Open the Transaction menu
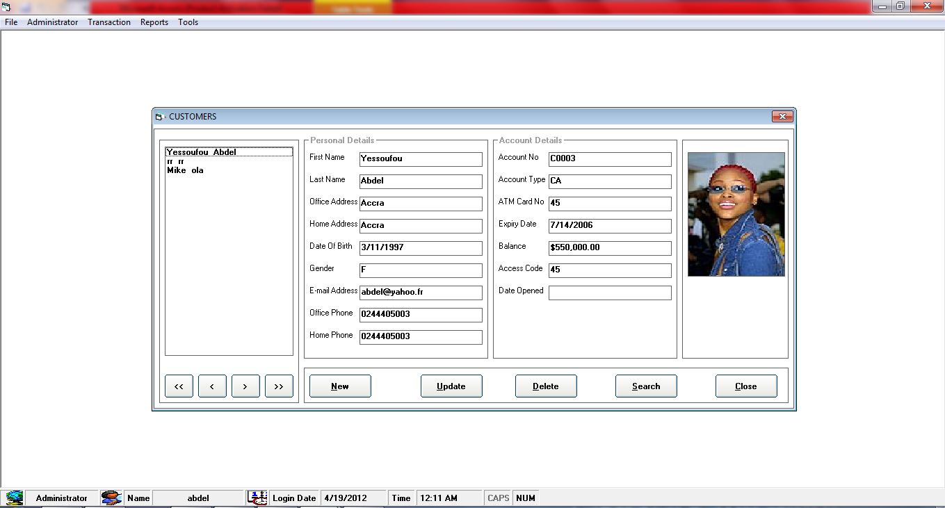Image resolution: width=945 pixels, height=508 pixels. pos(108,22)
